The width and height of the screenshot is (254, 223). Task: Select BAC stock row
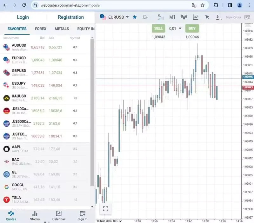45,162
